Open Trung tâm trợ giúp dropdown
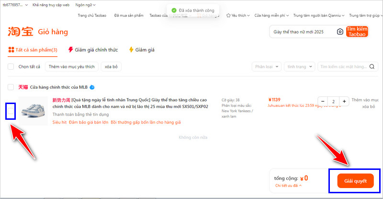 [x=366, y=15]
